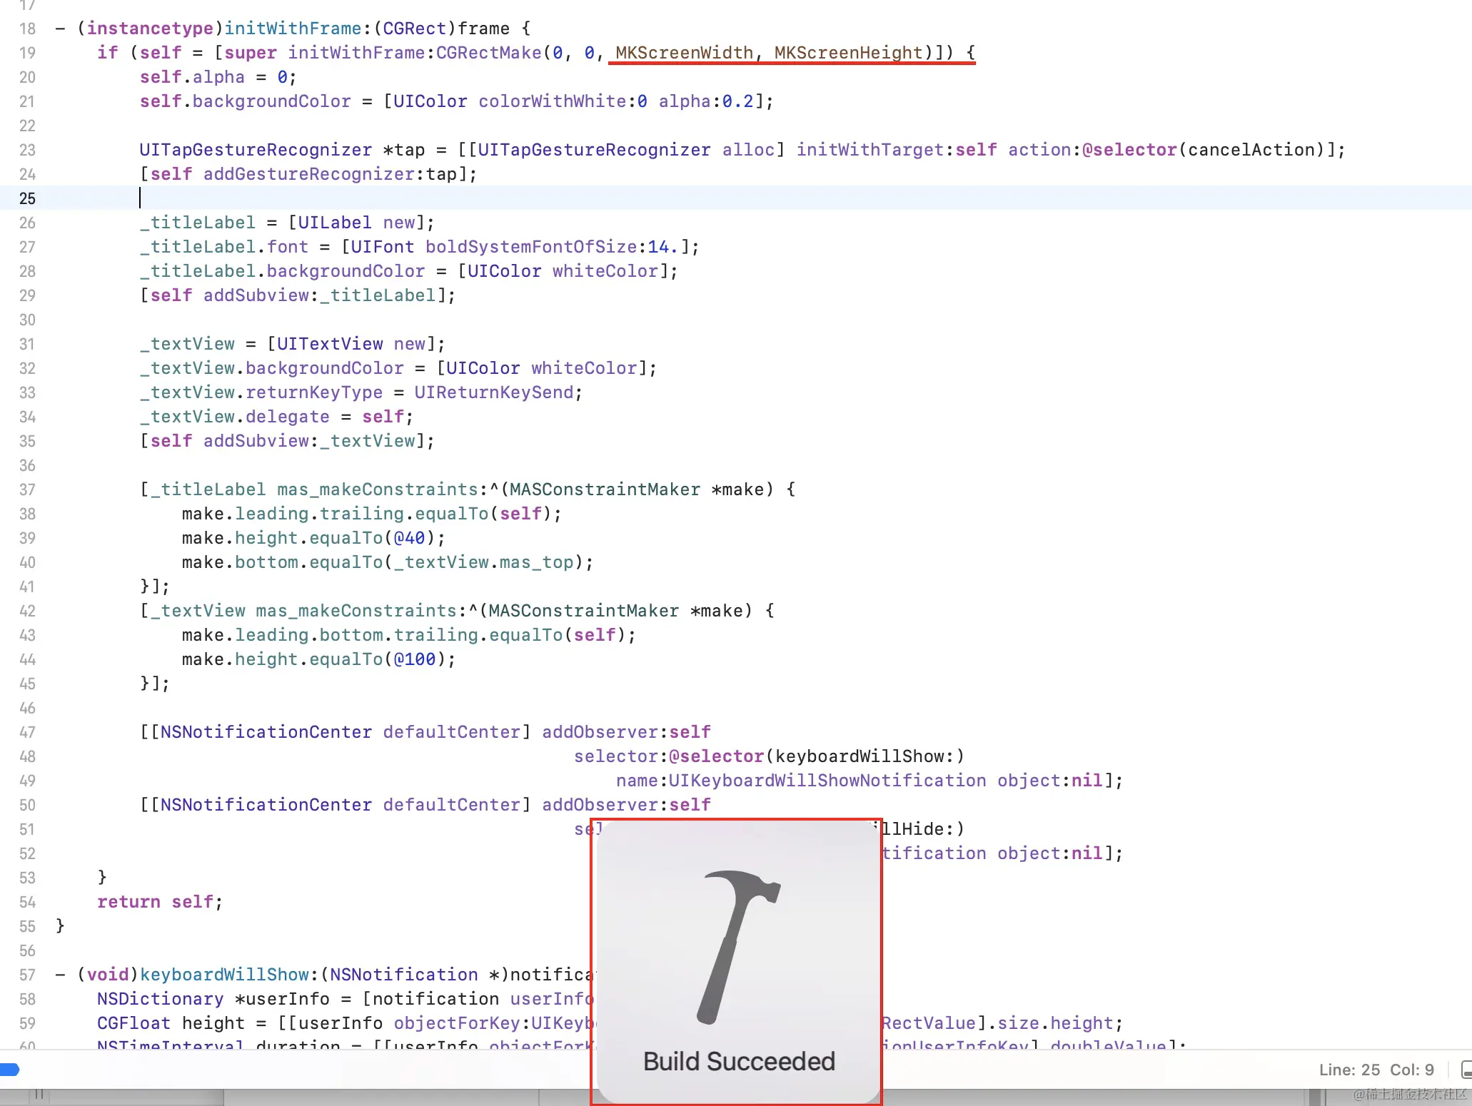The height and width of the screenshot is (1106, 1472).
Task: Click _textView = [UITextView new] line
Action: [293, 344]
